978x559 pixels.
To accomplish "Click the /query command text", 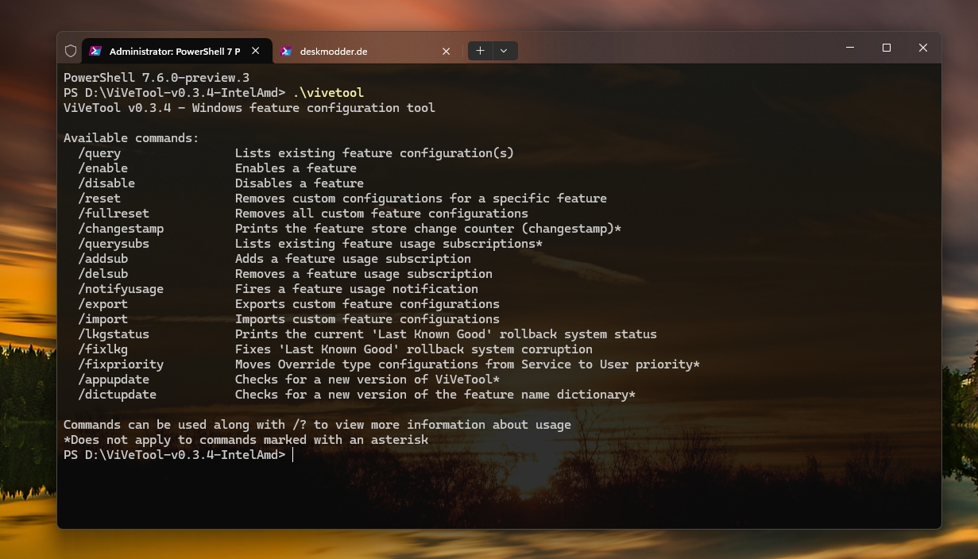I will click(x=99, y=153).
